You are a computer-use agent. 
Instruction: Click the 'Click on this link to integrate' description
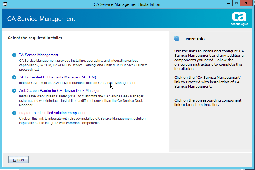click(x=82, y=121)
